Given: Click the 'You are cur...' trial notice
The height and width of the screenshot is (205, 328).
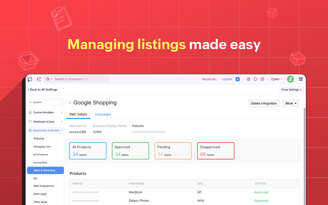Looking at the screenshot, I should 210,79.
